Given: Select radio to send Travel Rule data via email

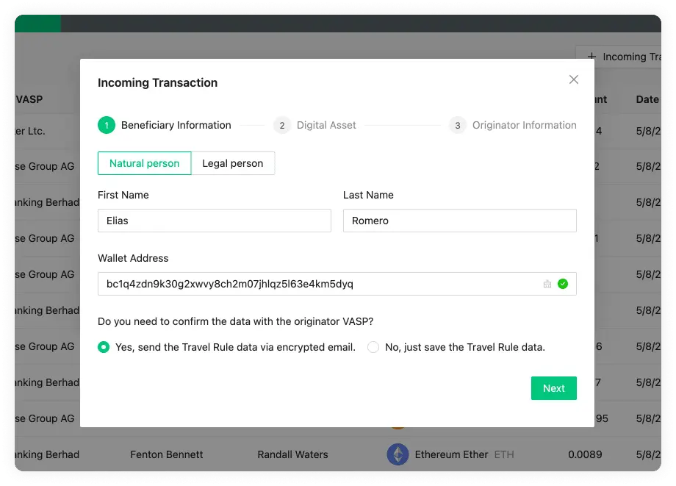Looking at the screenshot, I should coord(104,346).
